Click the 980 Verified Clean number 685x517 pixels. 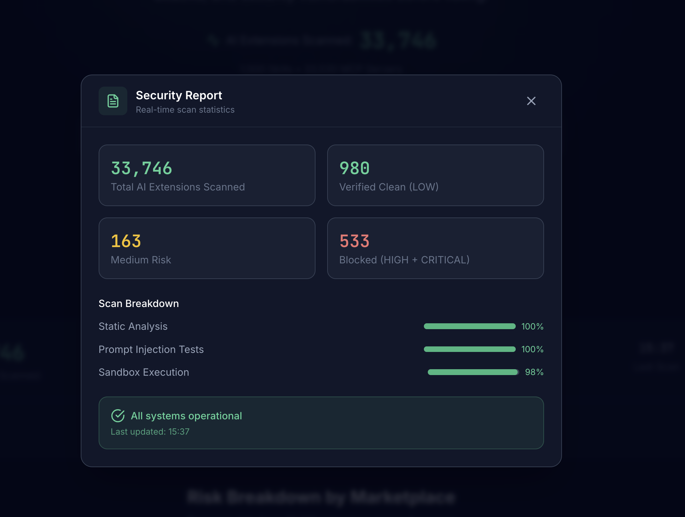pyautogui.click(x=354, y=168)
